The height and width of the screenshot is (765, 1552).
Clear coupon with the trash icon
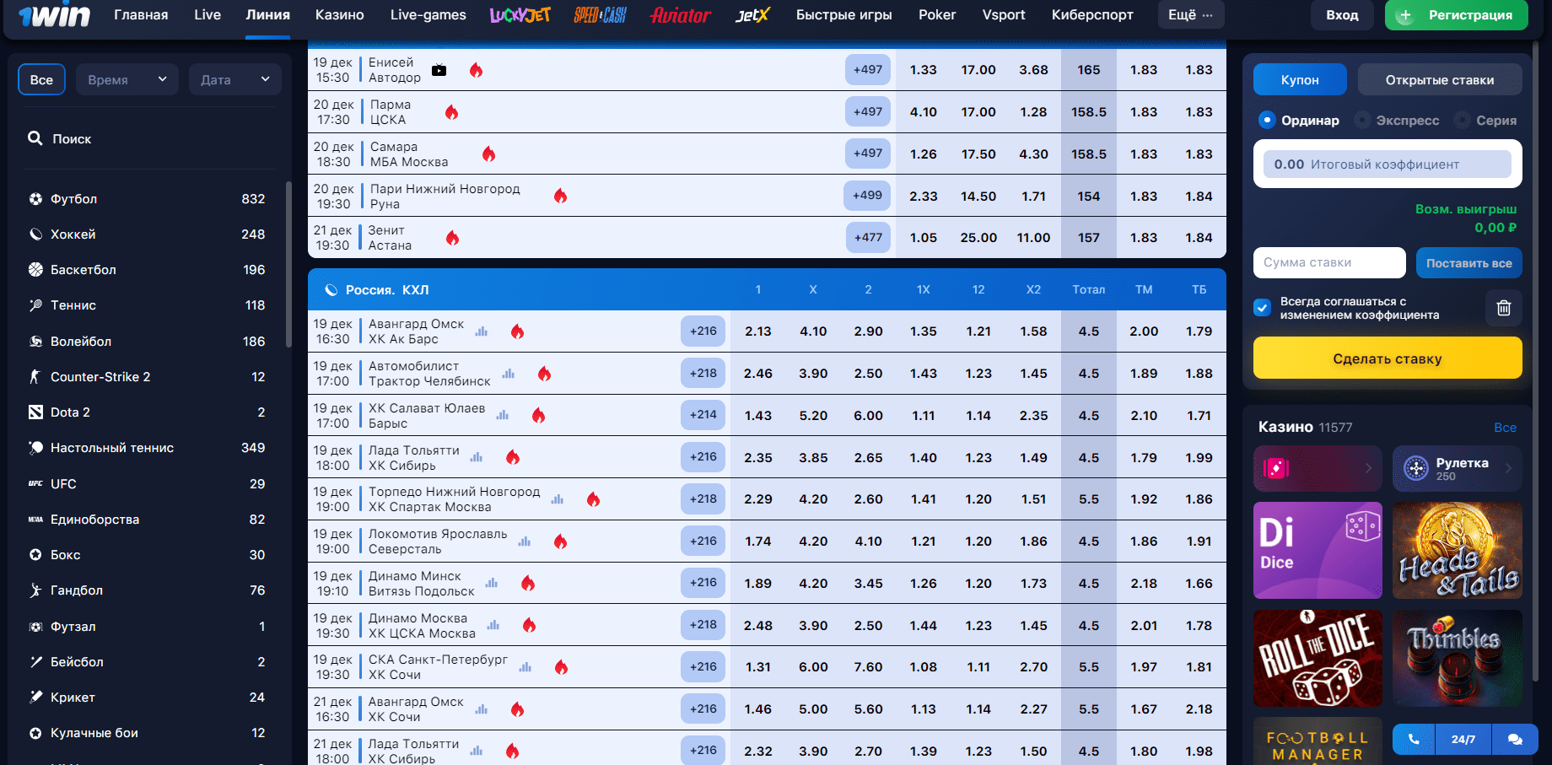(x=1503, y=308)
